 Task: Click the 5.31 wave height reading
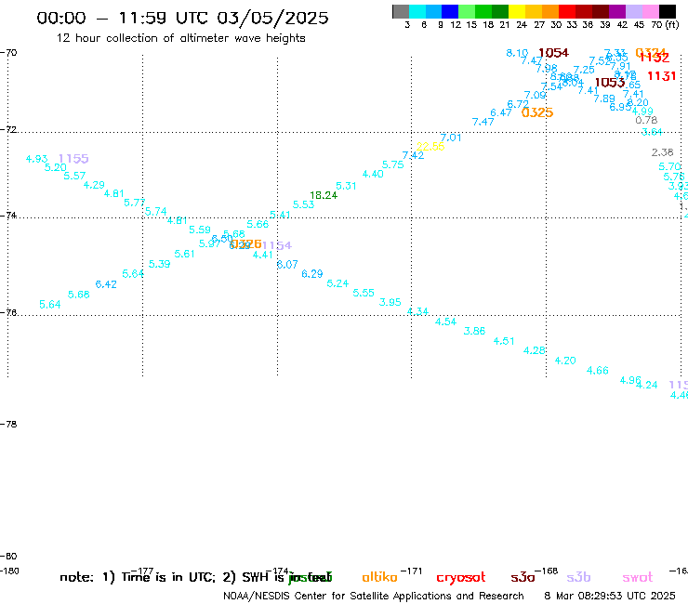pyautogui.click(x=346, y=186)
